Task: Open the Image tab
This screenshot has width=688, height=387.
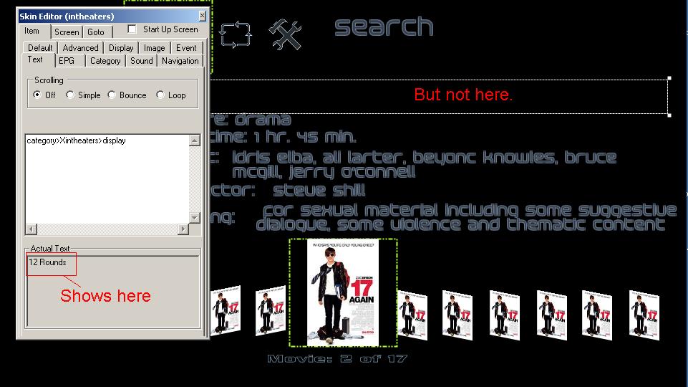Action: point(155,47)
